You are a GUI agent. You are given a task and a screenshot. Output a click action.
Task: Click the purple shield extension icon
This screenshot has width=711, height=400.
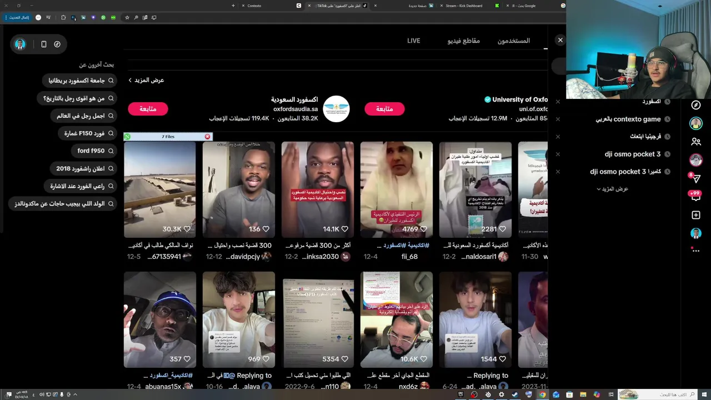[93, 17]
